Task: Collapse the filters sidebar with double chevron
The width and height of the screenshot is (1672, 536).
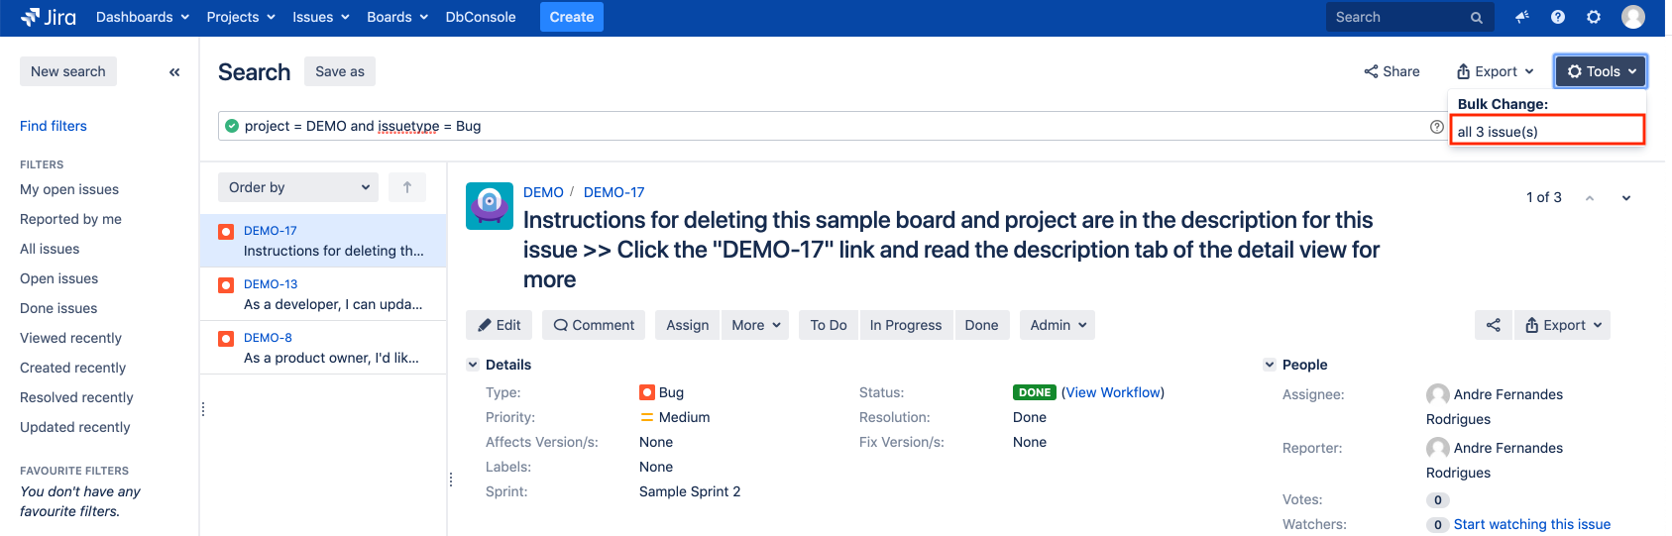Action: point(174,72)
